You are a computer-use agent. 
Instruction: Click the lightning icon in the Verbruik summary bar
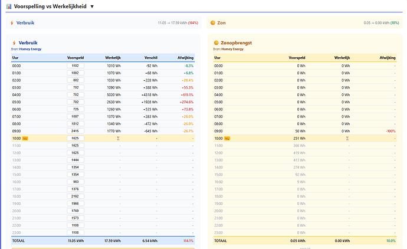12,23
